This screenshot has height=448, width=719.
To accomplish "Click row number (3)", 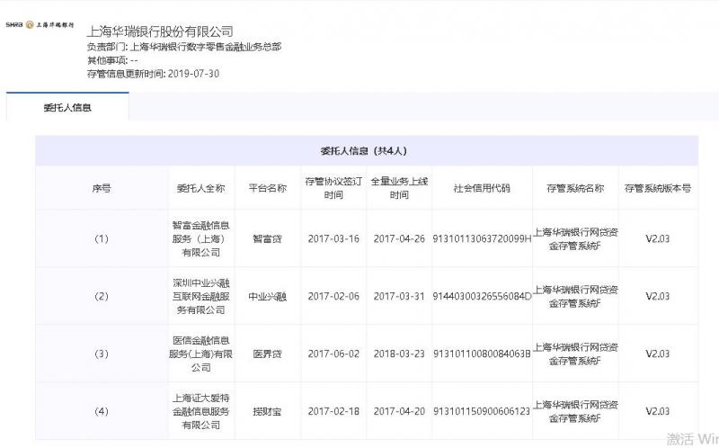I will click(102, 354).
